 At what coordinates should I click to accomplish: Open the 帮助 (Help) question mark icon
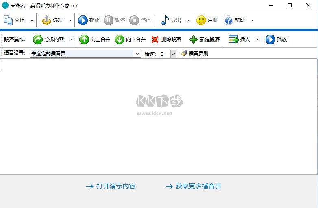(229, 20)
